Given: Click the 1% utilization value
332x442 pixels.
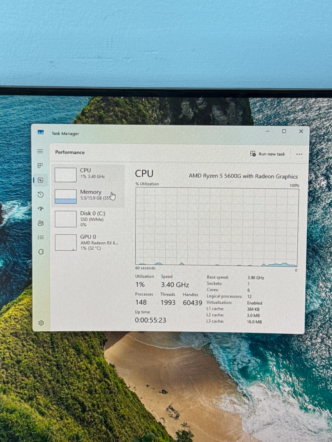Looking at the screenshot, I should (x=140, y=284).
